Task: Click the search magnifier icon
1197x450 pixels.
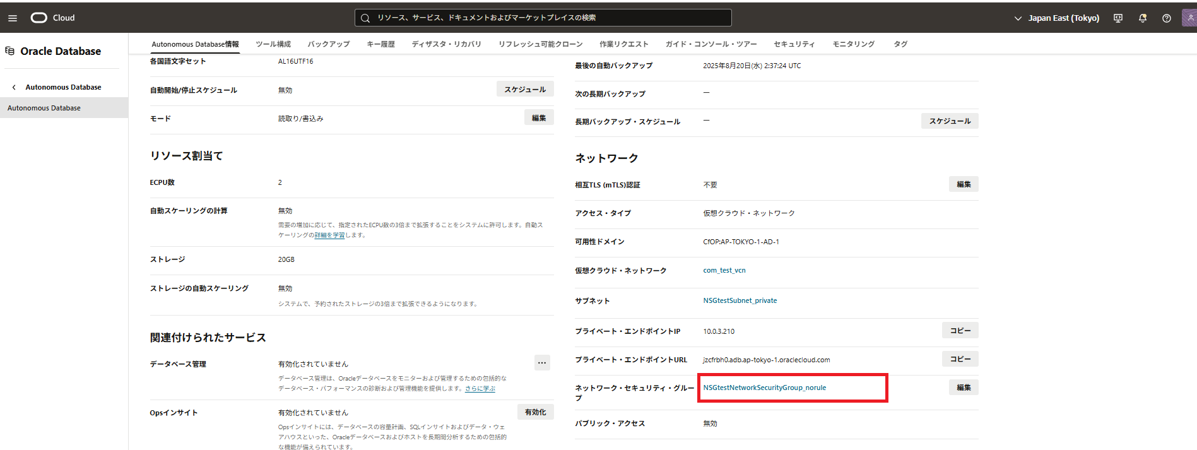Action: [365, 18]
